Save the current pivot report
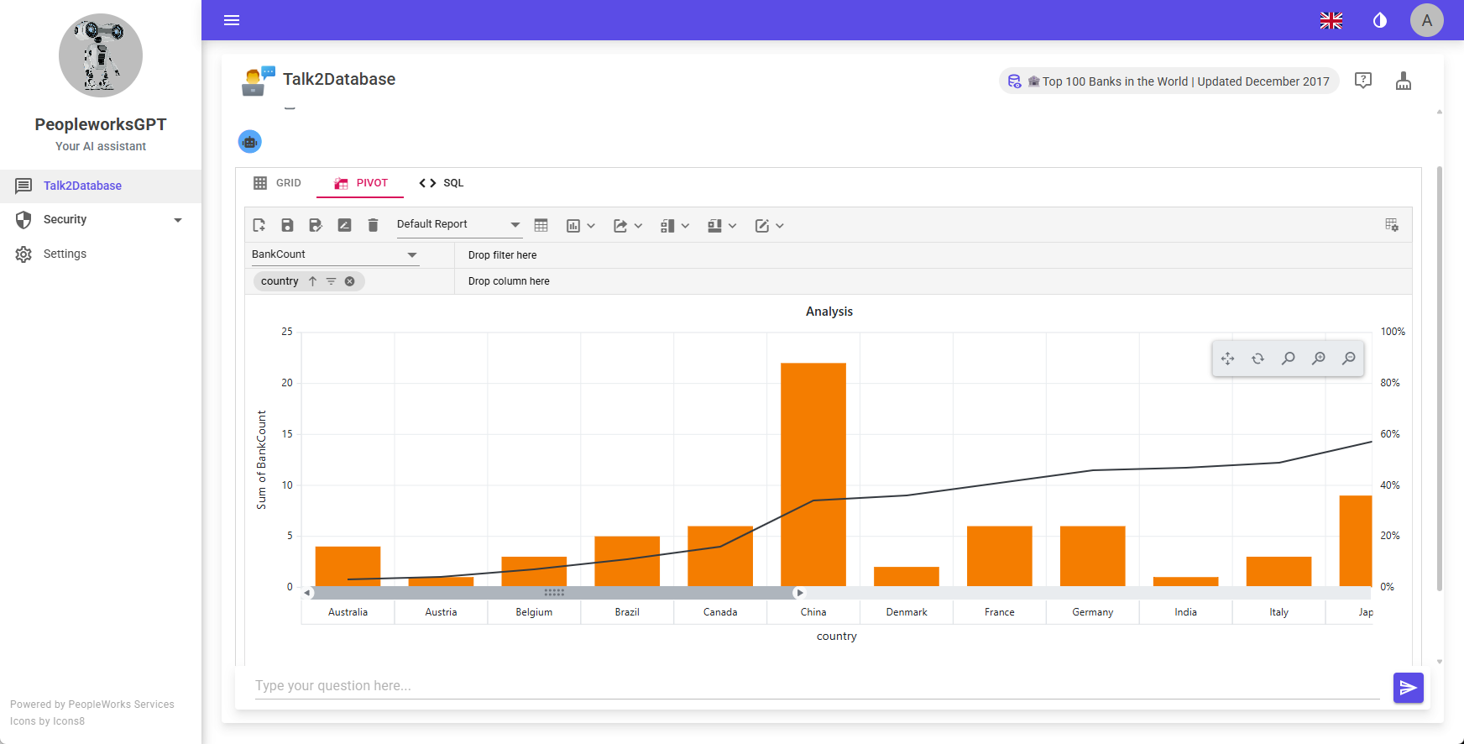This screenshot has width=1464, height=744. tap(287, 225)
